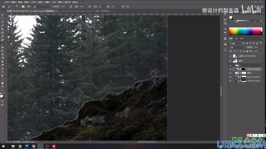Open the 滤镜 (Filter) menu
Screen dimensions: 266x149
(47, 2)
